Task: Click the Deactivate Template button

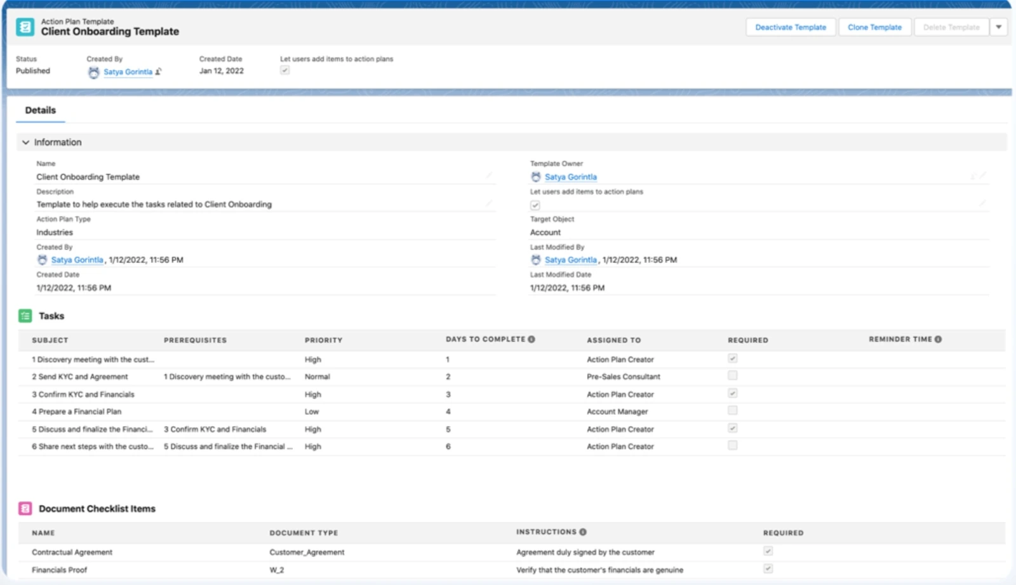Action: click(791, 27)
